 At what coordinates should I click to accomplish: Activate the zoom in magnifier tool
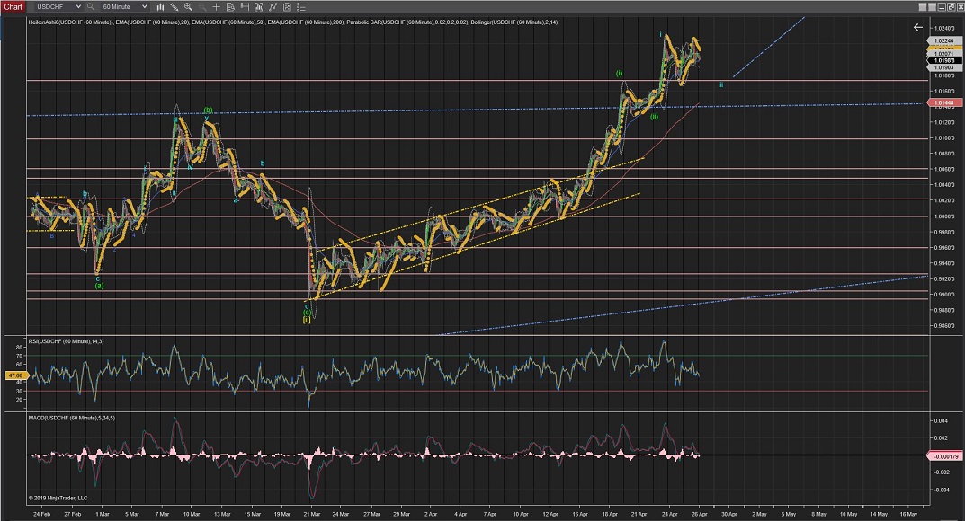tap(188, 7)
